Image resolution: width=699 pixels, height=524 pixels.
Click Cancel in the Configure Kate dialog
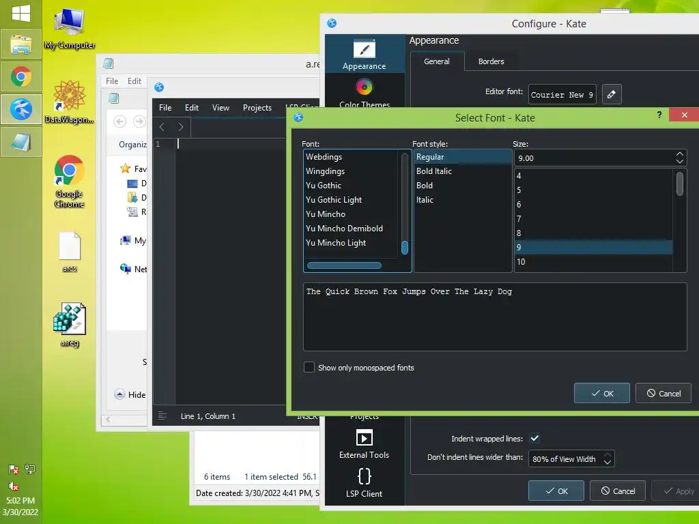(617, 491)
